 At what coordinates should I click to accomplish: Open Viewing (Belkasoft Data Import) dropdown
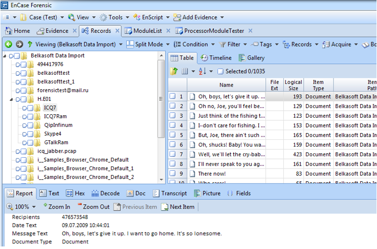point(79,44)
